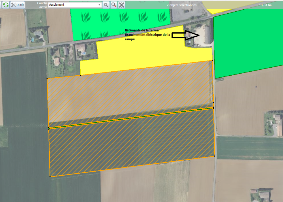Click the zoom to full extent icon
Image resolution: width=283 pixels, height=202 pixels.
[x=122, y=5]
